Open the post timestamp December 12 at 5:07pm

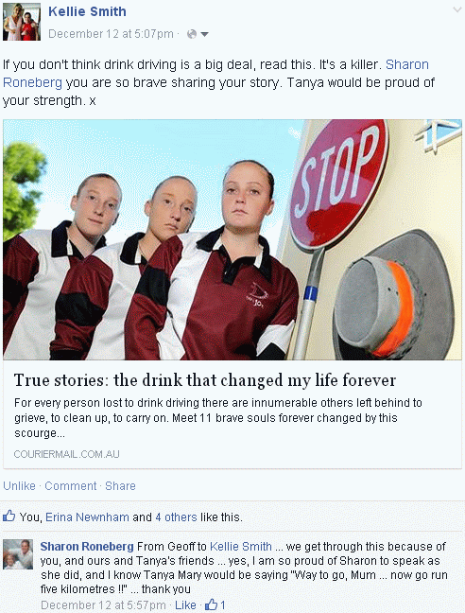tap(111, 34)
